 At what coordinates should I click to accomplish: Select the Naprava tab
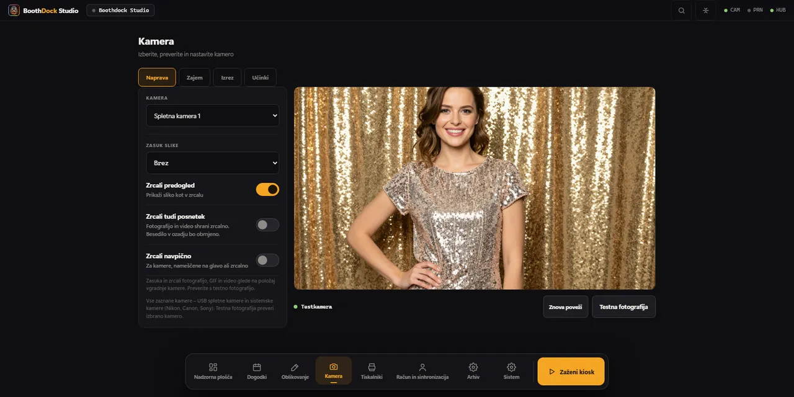pyautogui.click(x=157, y=78)
